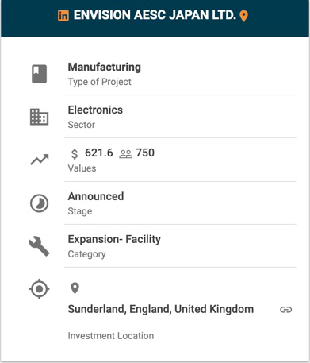Select the Manufacturing project type text

click(x=105, y=67)
